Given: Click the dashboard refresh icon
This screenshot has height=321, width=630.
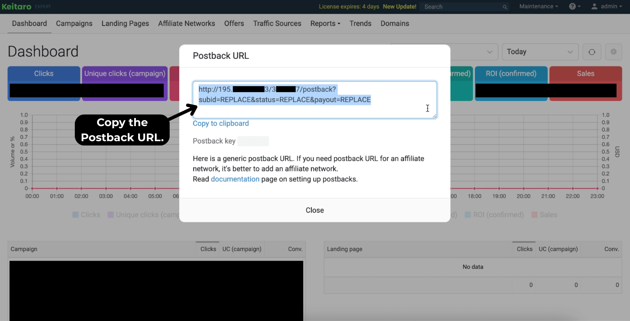Looking at the screenshot, I should pyautogui.click(x=592, y=52).
